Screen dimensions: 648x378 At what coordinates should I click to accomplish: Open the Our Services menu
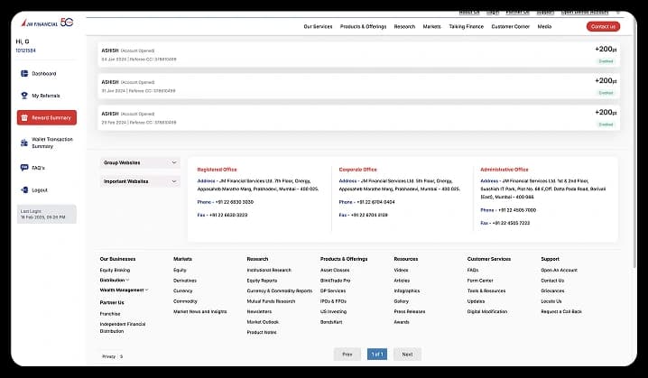click(x=318, y=26)
